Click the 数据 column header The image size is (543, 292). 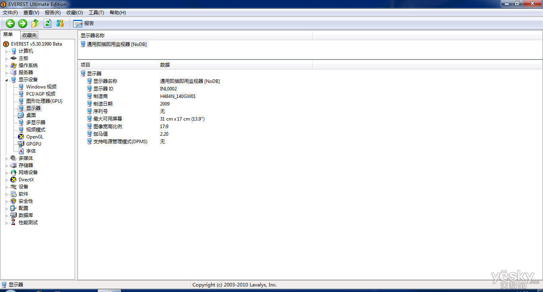(235, 65)
